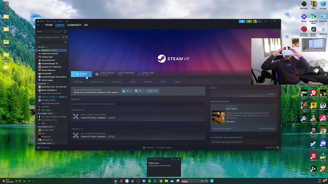Open the SteamVR Beta Updated 2.15.3 patch notes

(x=98, y=136)
